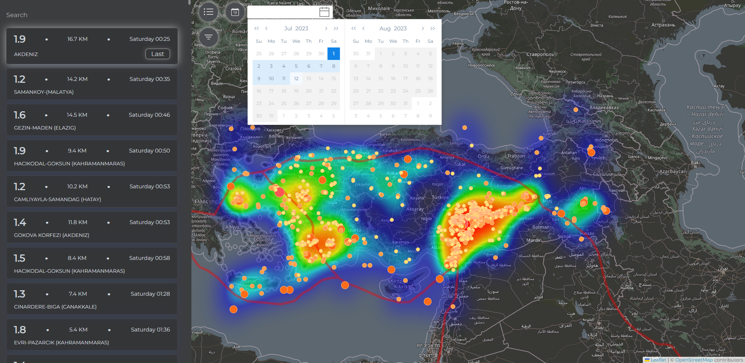Go to next month in July calendar

(326, 28)
